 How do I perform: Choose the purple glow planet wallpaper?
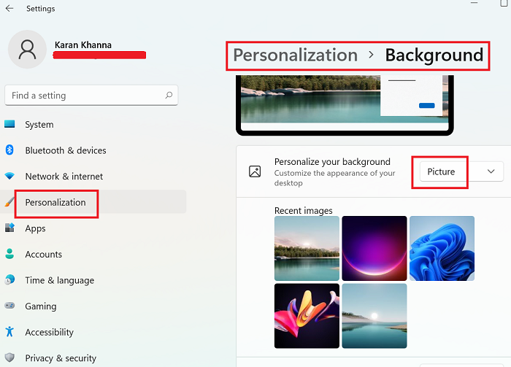point(374,248)
